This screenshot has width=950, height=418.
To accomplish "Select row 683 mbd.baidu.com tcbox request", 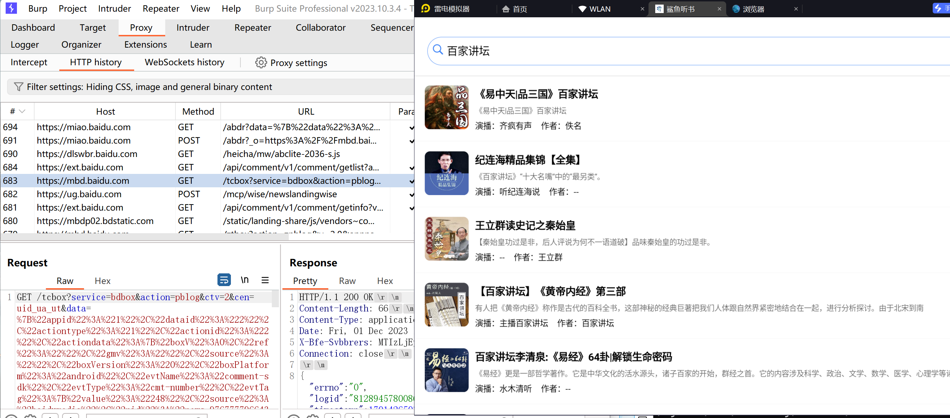I will (207, 181).
